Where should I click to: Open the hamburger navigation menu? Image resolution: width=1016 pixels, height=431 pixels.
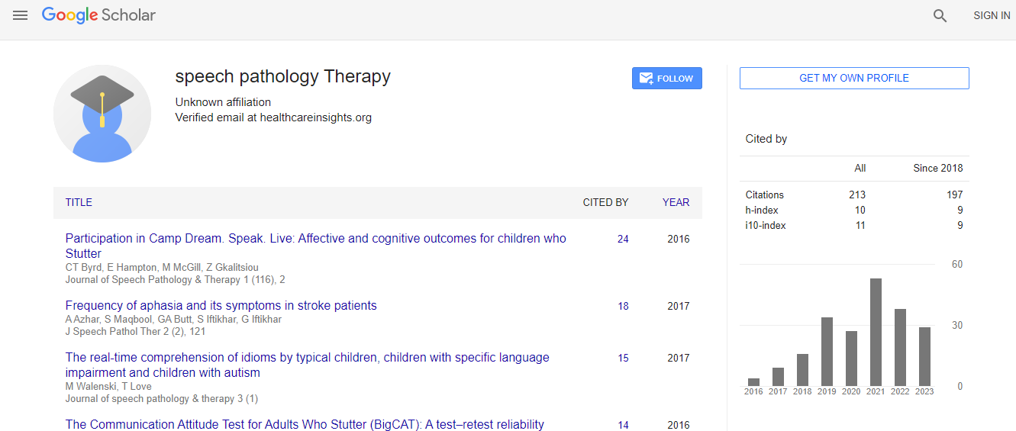click(21, 15)
